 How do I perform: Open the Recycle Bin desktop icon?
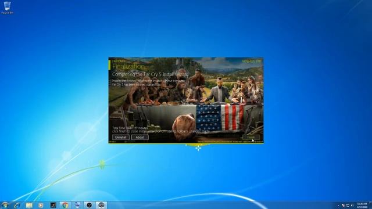tap(8, 8)
